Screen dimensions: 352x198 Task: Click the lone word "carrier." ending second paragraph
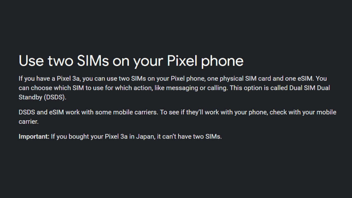[x=29, y=122]
